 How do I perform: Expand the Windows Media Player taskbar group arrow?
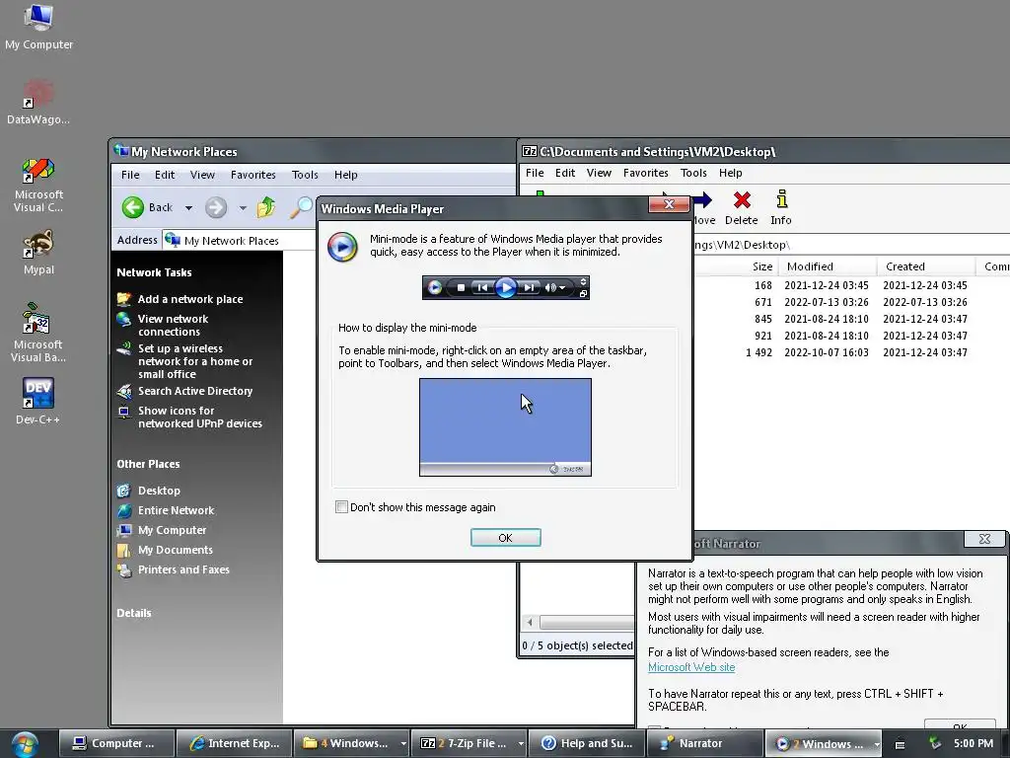876,743
